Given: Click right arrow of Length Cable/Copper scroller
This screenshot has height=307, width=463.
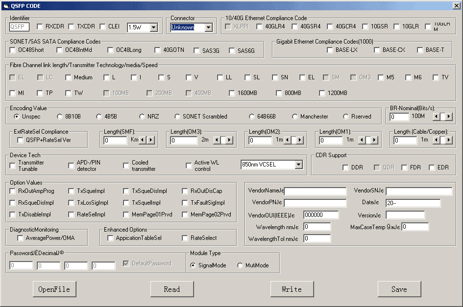Looking at the screenshot, I should pos(449,140).
